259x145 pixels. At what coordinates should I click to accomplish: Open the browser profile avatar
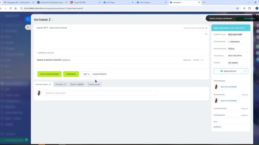(257, 8)
